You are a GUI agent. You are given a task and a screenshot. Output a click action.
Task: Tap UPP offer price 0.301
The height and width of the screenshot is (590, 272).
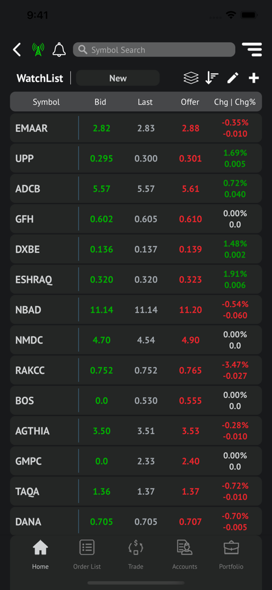pos(191,158)
